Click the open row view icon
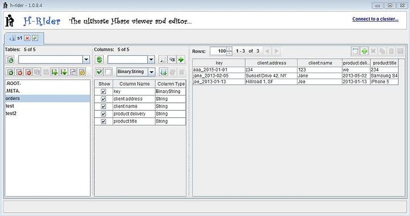This screenshot has height=216, width=410. (x=355, y=51)
